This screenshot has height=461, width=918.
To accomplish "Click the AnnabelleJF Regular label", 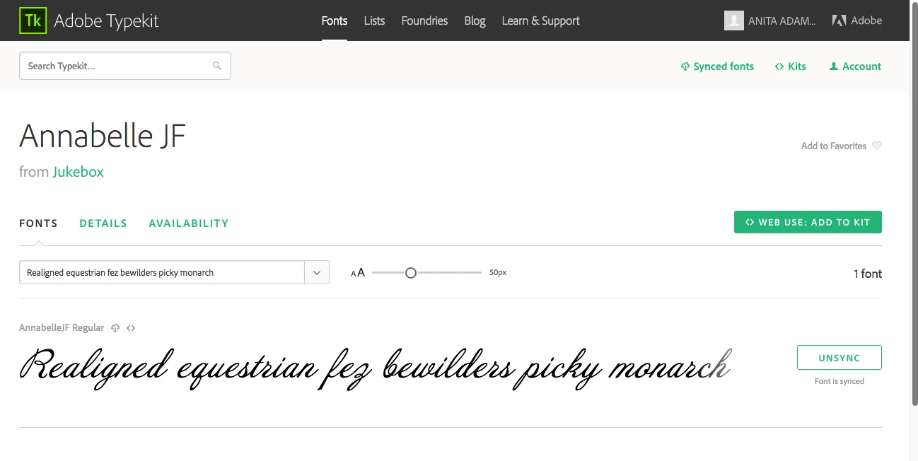I will click(x=62, y=328).
